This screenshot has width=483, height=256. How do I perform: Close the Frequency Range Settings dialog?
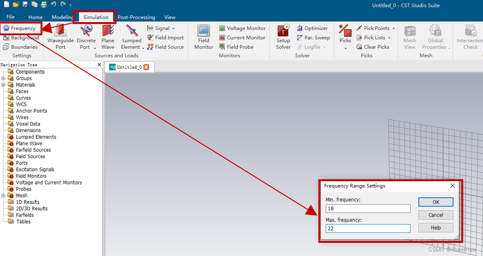(452, 185)
